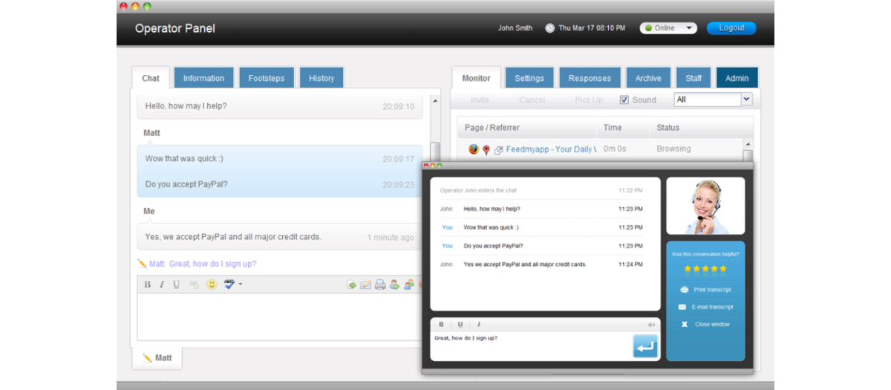Open the Feedmyapp page link
891x390 pixels.
point(550,149)
